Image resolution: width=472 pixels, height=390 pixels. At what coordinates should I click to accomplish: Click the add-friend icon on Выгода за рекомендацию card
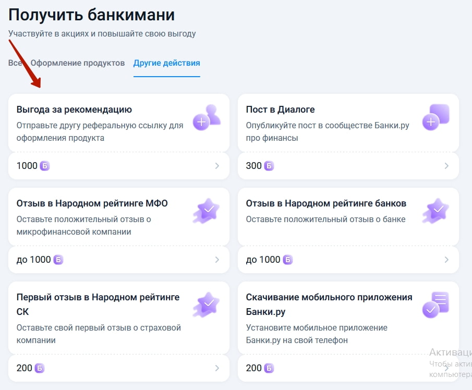pyautogui.click(x=207, y=118)
